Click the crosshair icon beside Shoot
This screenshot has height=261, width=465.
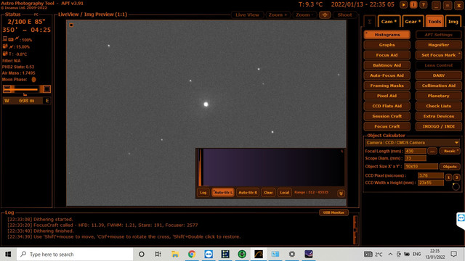pos(325,14)
